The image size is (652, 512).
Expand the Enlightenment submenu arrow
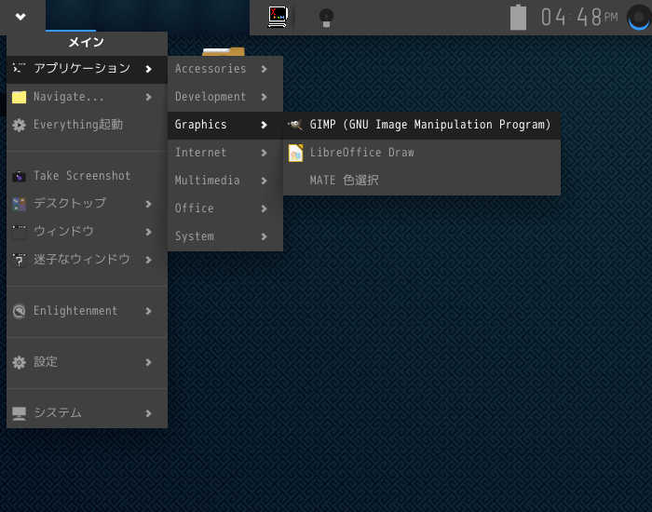[148, 311]
